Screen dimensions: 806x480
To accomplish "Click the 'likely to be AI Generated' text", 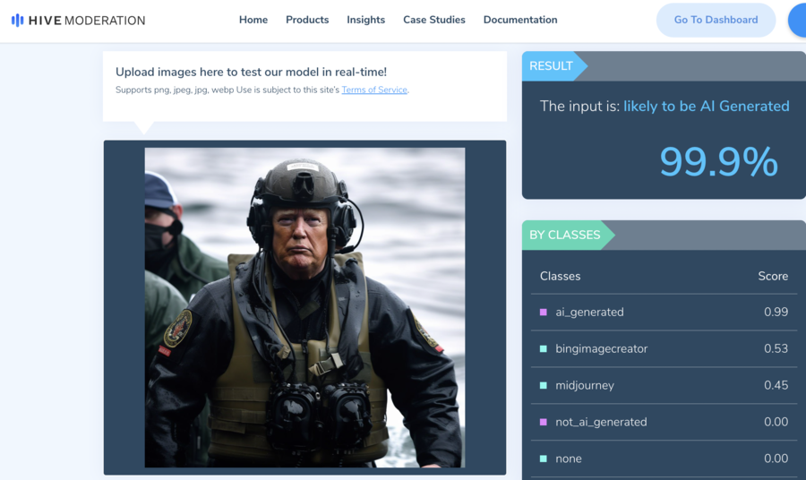I will tap(707, 107).
